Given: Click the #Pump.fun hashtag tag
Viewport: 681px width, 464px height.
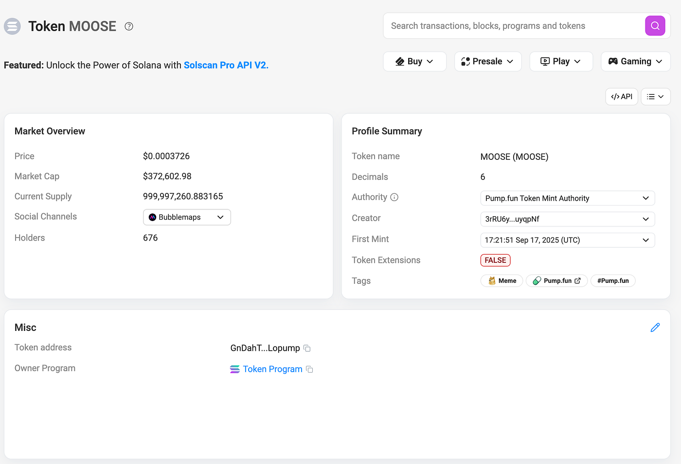Looking at the screenshot, I should point(613,281).
